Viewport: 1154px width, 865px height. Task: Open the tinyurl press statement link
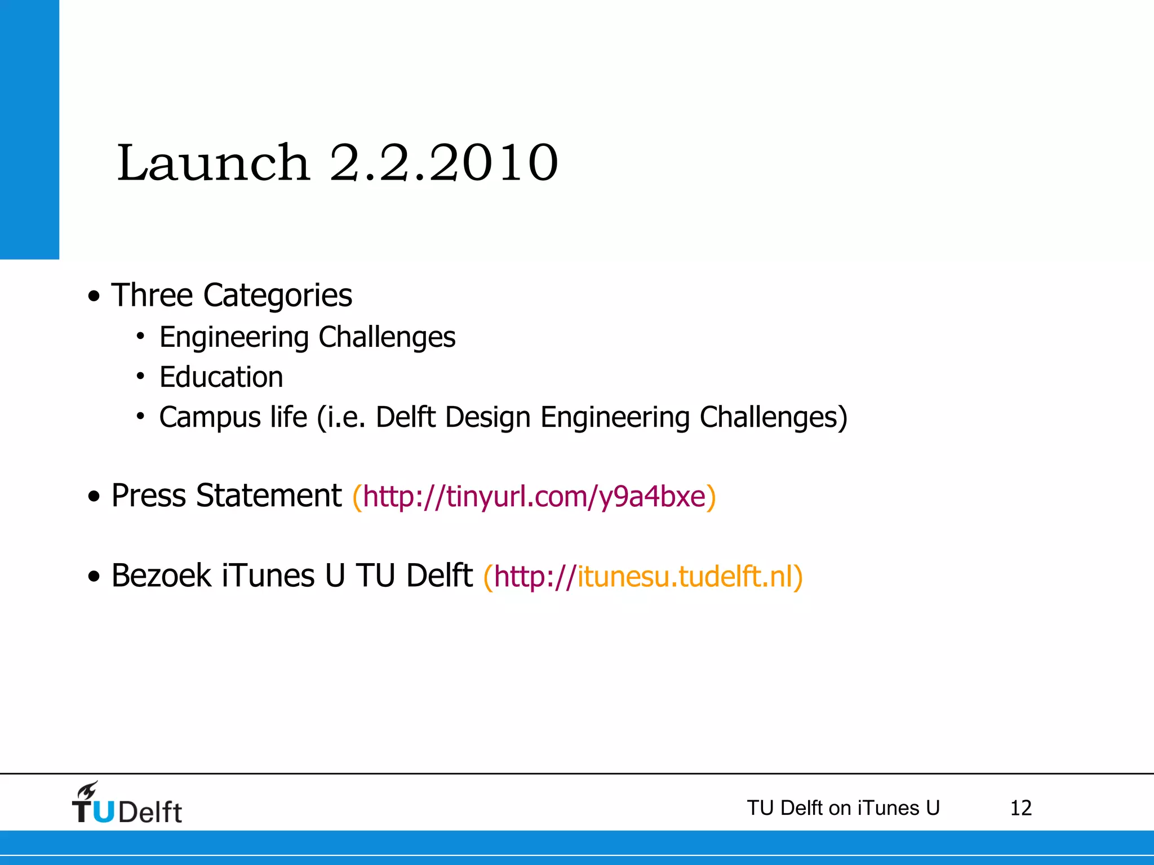tap(534, 497)
